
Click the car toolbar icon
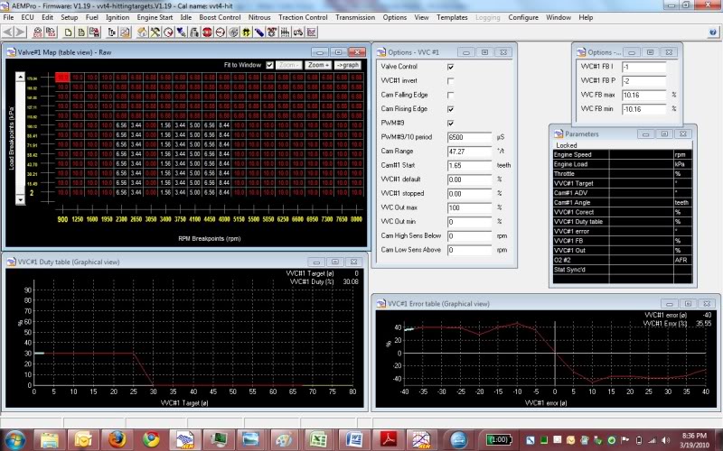pos(298,32)
